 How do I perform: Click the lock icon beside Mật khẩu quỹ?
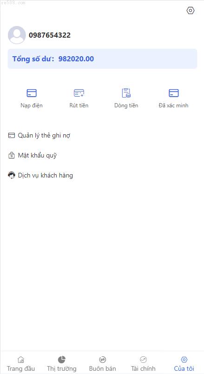[x=12, y=156]
